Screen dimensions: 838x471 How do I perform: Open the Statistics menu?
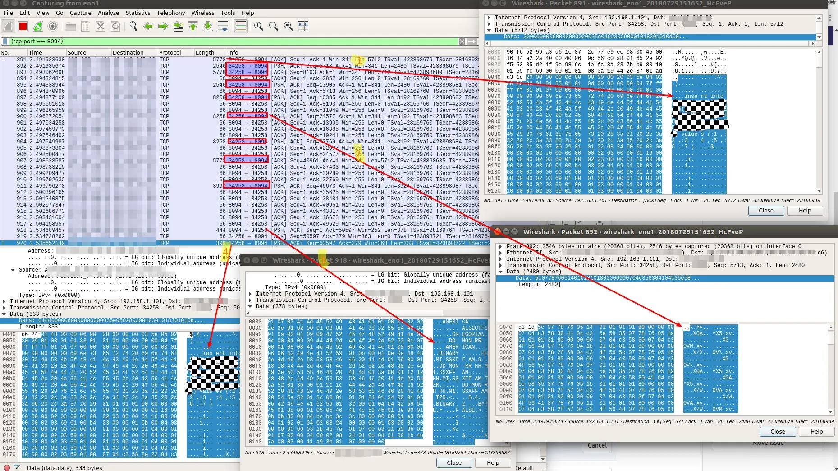tap(138, 13)
